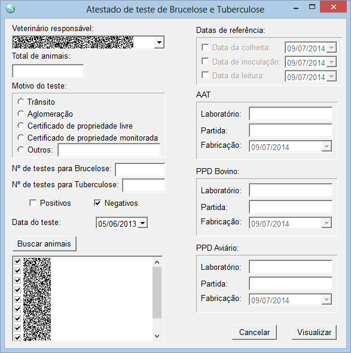Click animal list scroll up arrow
This screenshot has height=353, width=351.
(x=157, y=262)
